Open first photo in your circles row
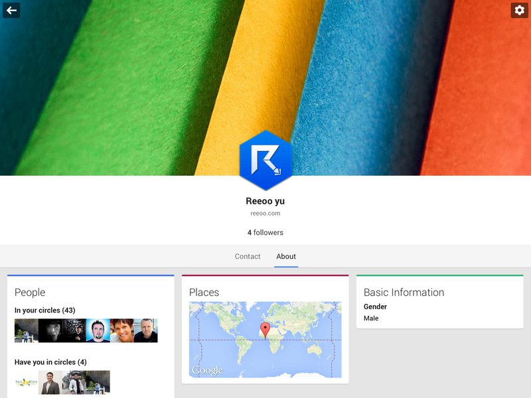The image size is (531, 398). (27, 330)
